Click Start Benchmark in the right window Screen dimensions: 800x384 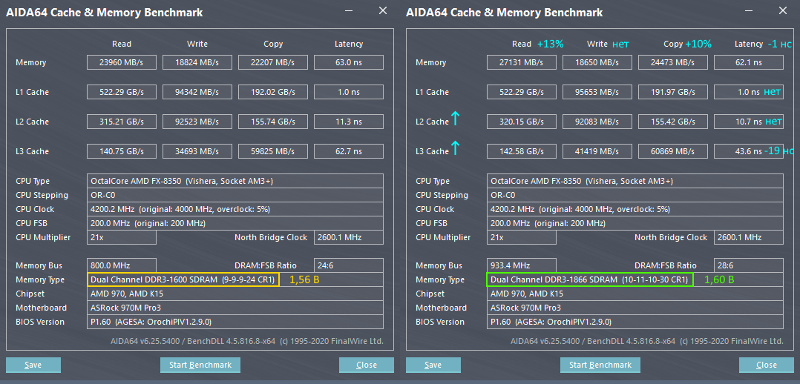pyautogui.click(x=600, y=365)
